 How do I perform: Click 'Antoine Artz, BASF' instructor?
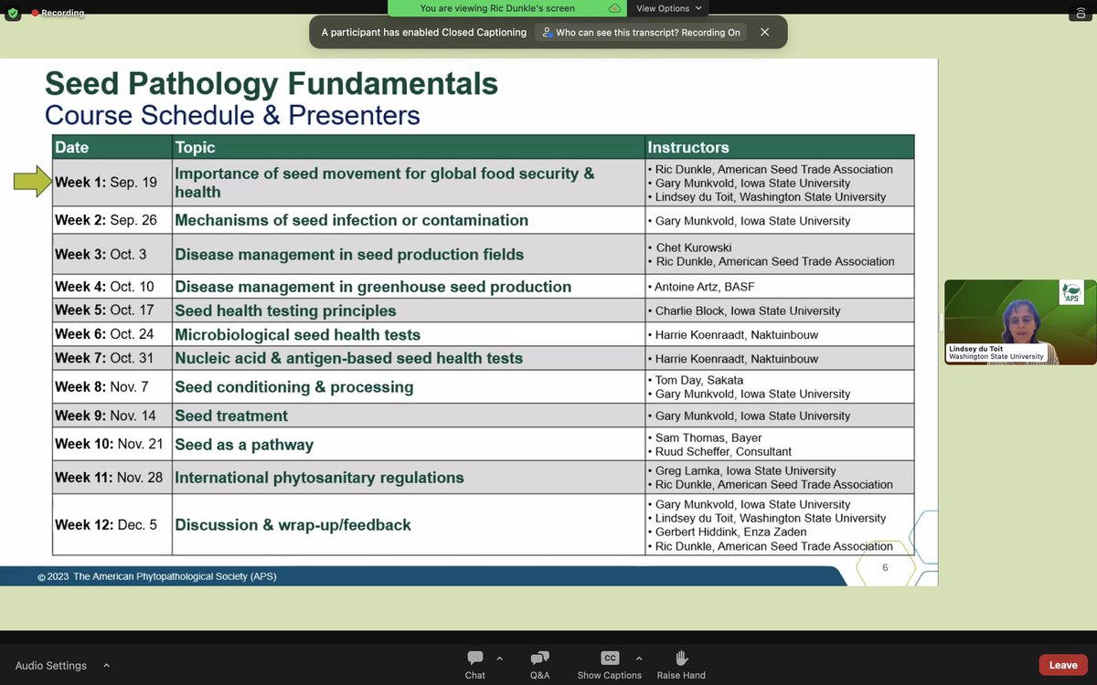click(x=704, y=287)
